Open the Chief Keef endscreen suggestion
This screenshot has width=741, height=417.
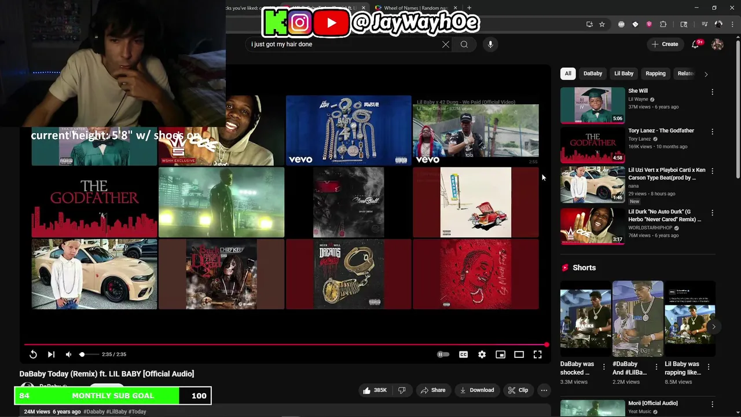click(222, 275)
